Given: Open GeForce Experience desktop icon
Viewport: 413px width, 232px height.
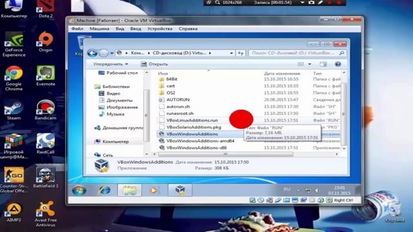Looking at the screenshot, I should pyautogui.click(x=14, y=44).
